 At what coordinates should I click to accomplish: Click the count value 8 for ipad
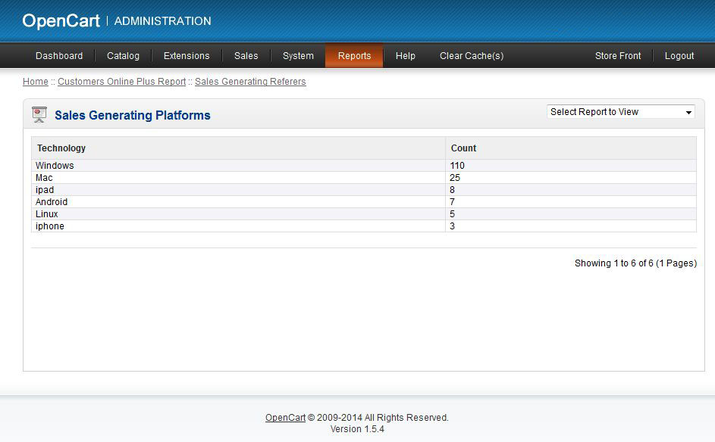click(453, 190)
